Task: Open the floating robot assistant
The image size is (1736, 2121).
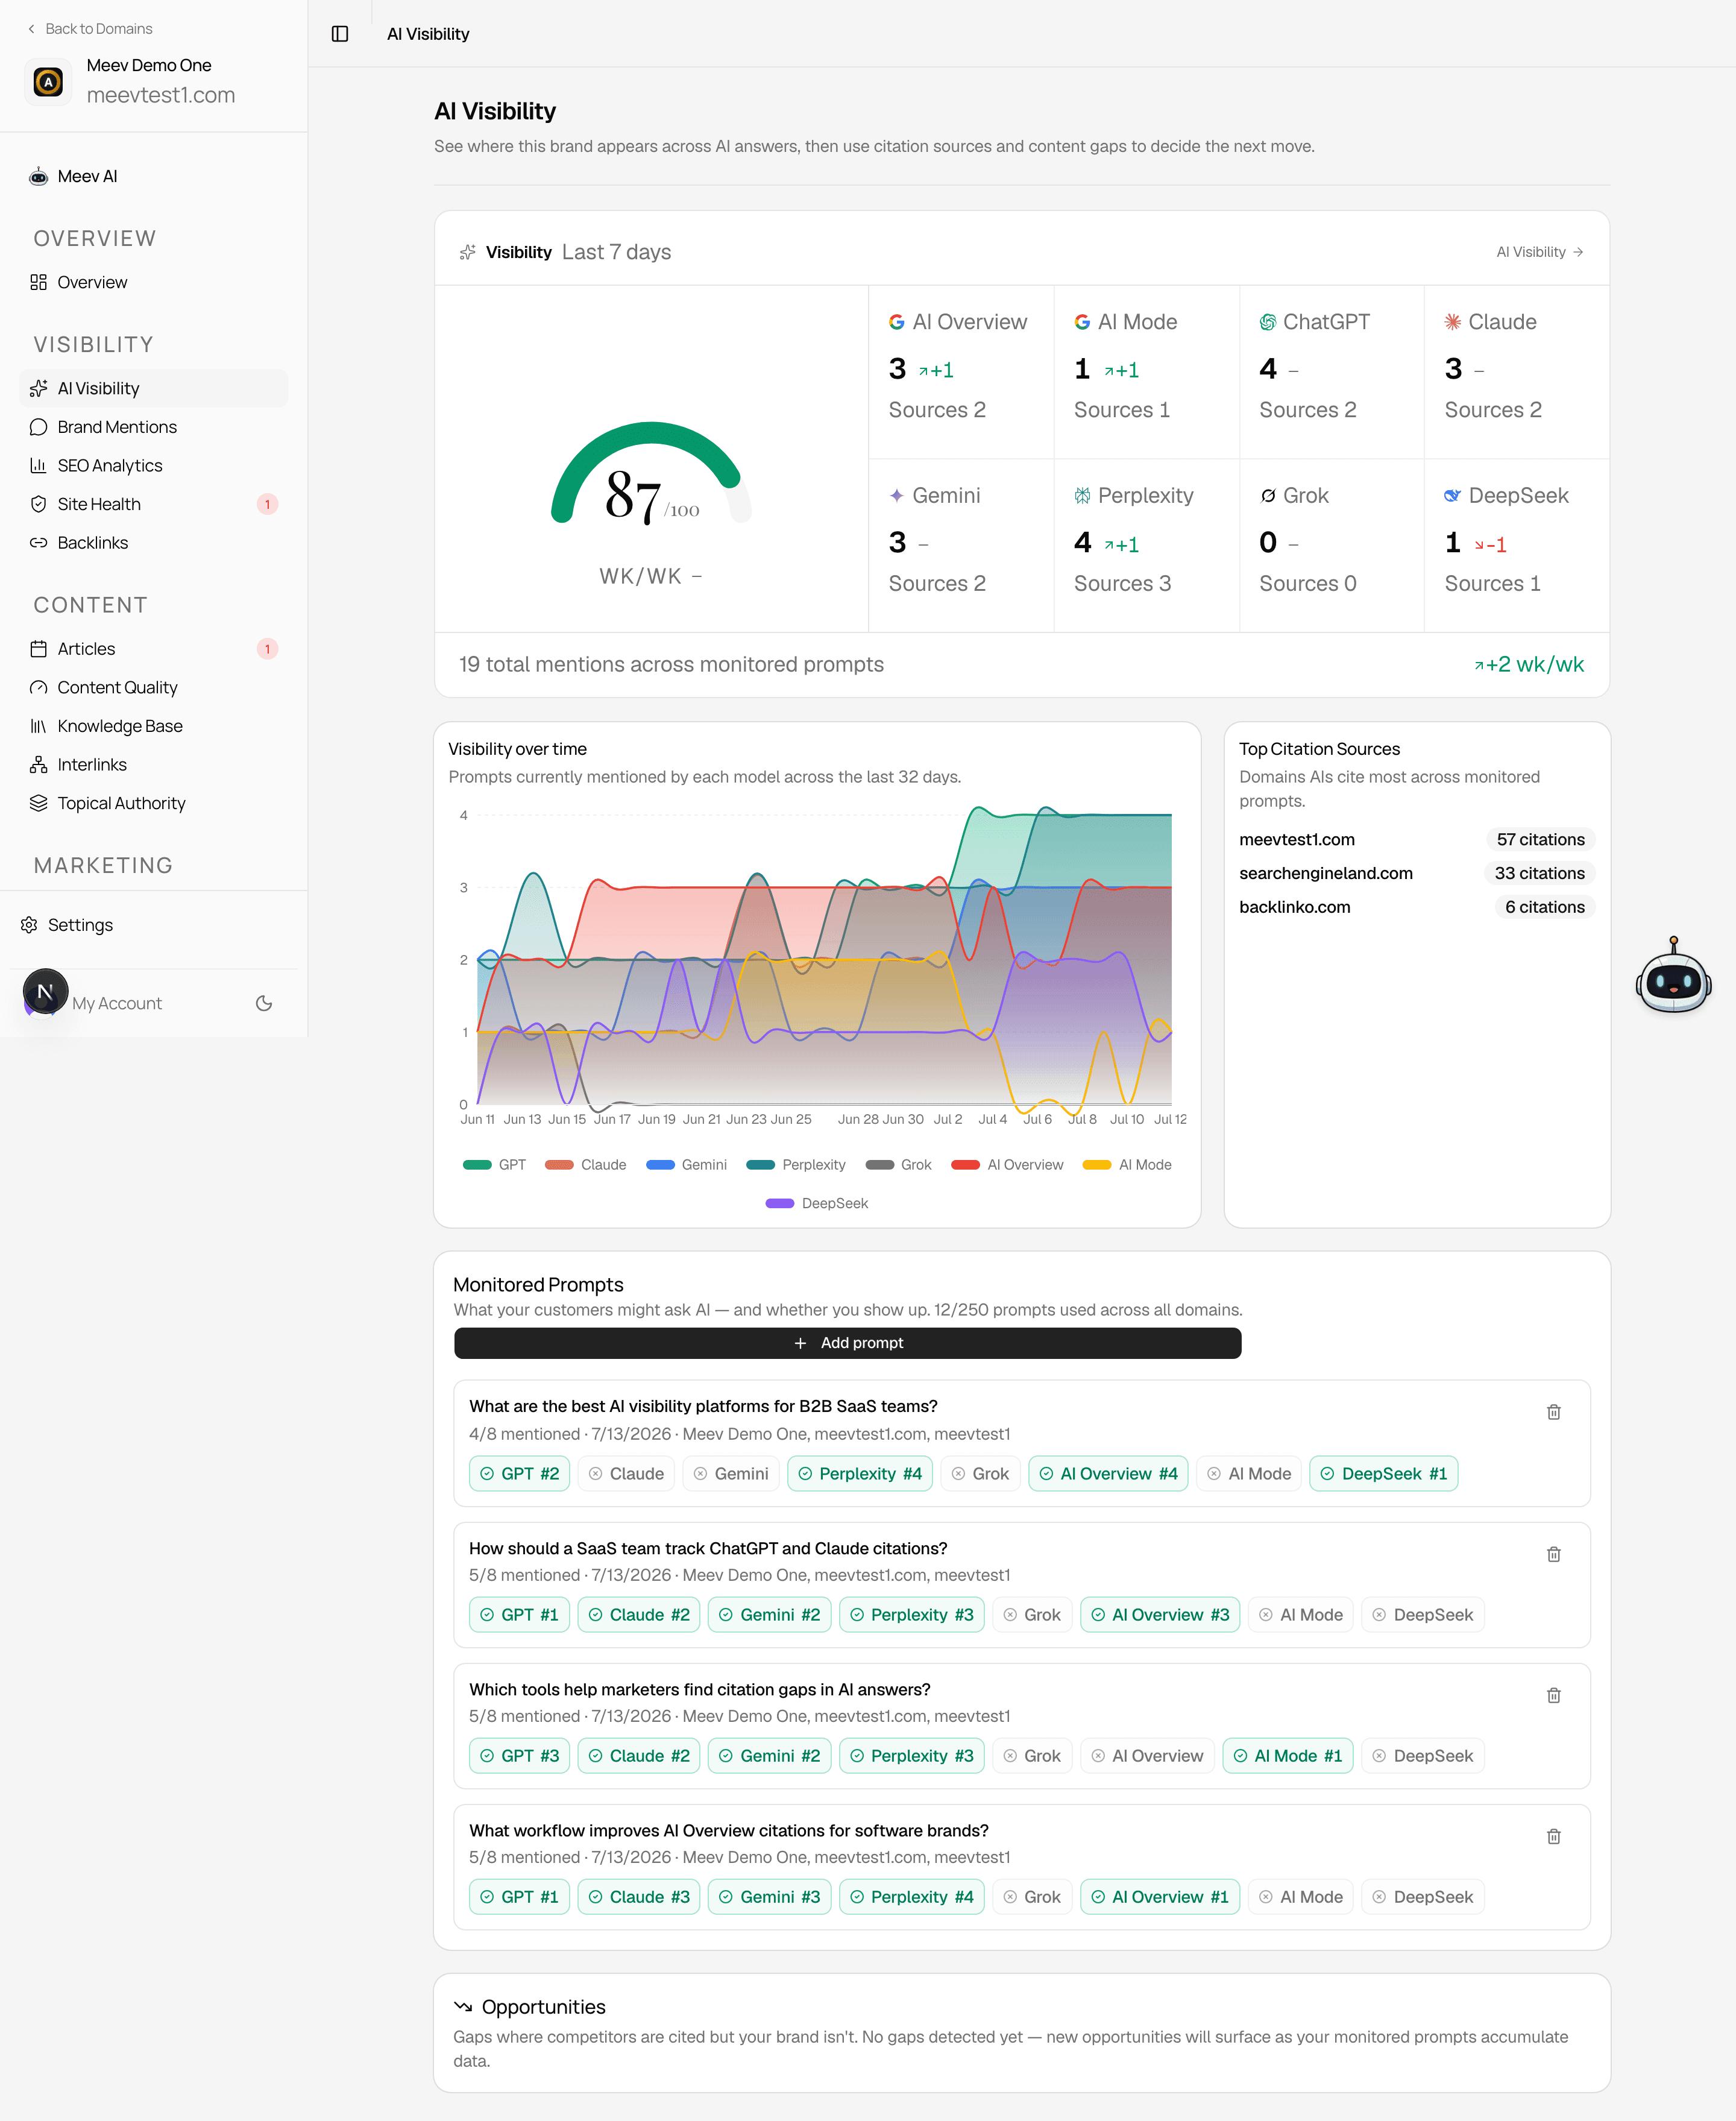Action: [1673, 977]
